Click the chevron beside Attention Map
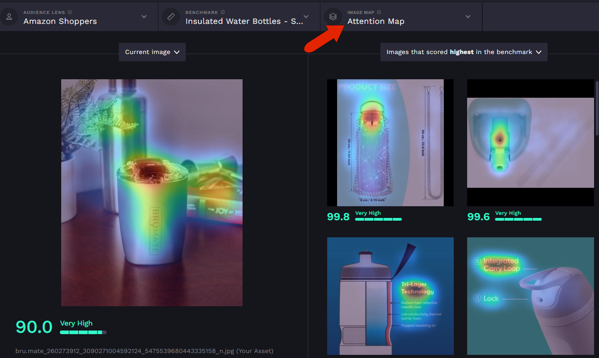The width and height of the screenshot is (599, 358). pos(468,17)
